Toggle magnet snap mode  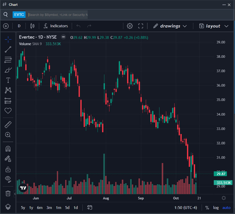[8, 149]
